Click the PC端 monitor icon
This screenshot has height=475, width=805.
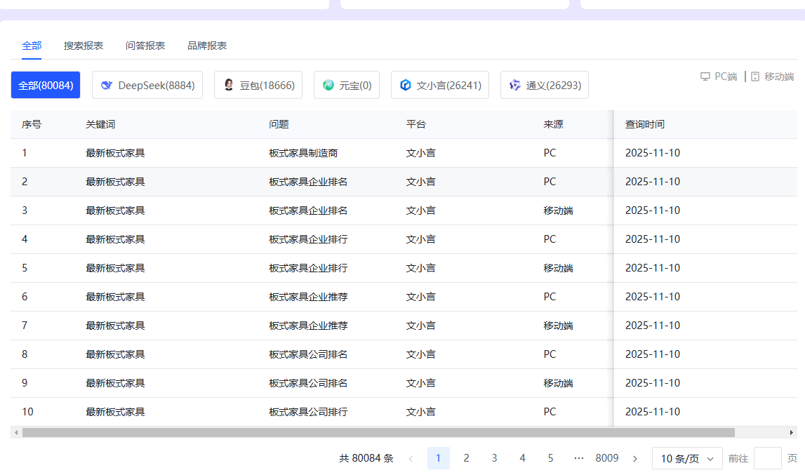(705, 76)
